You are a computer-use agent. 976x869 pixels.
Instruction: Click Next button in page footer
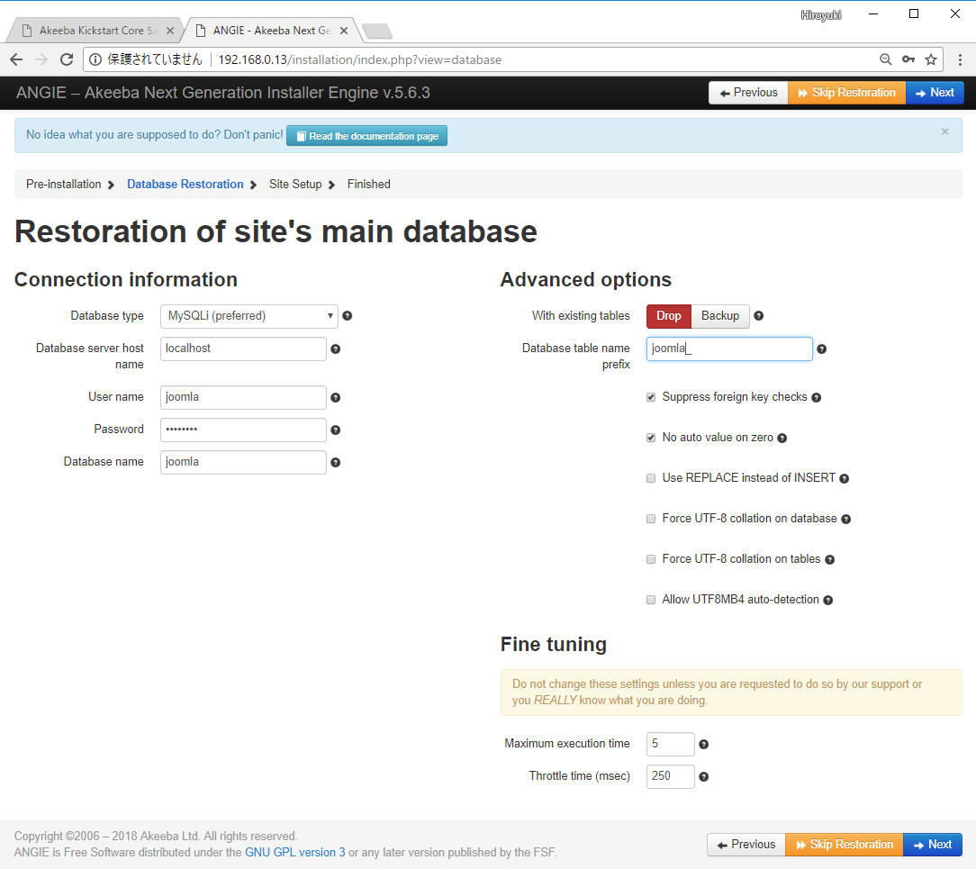coord(933,845)
